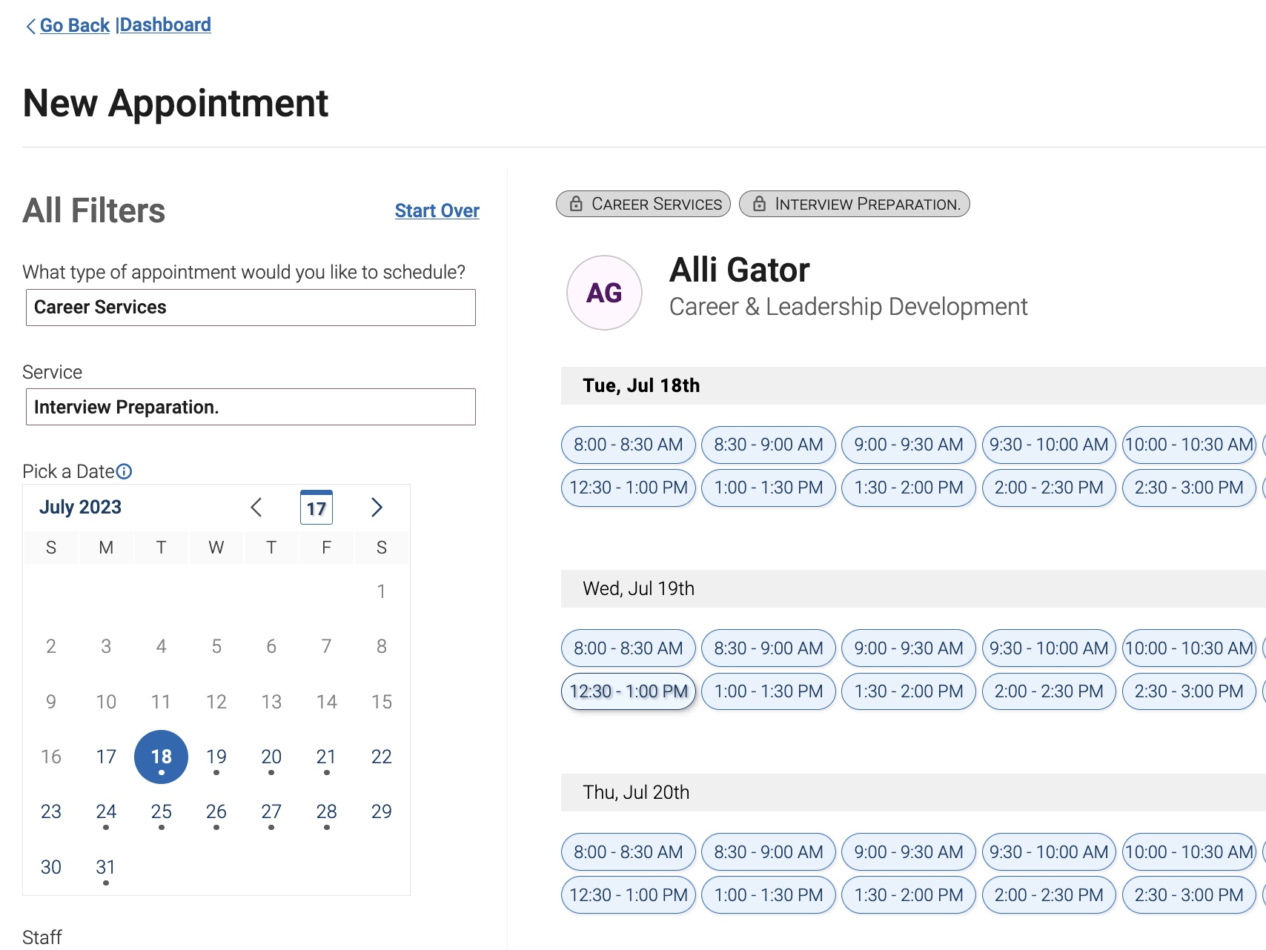This screenshot has width=1266, height=950.
Task: Select Wed Jul 19th 9:30 - 10:00 AM slot
Action: coord(1049,648)
